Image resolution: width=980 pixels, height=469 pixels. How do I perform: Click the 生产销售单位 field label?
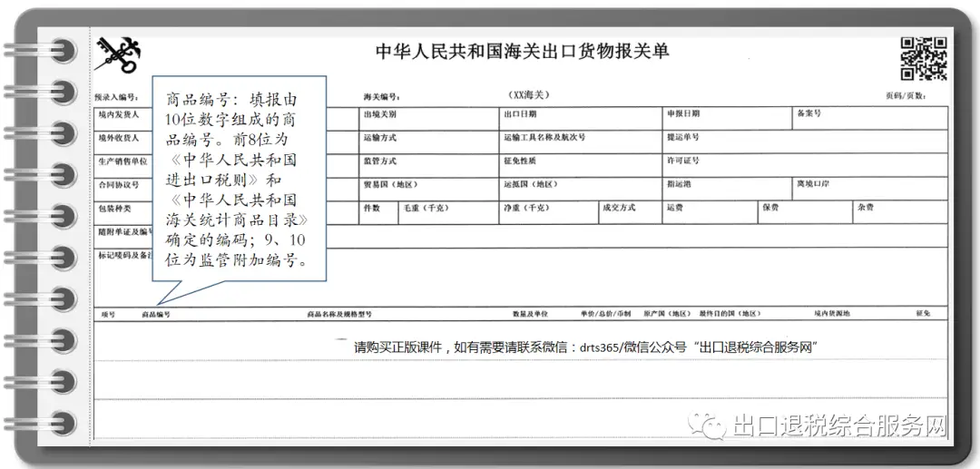[123, 161]
